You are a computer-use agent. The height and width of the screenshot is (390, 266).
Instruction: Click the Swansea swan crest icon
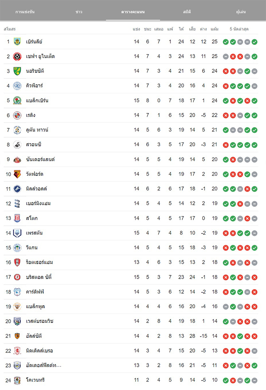17,145
